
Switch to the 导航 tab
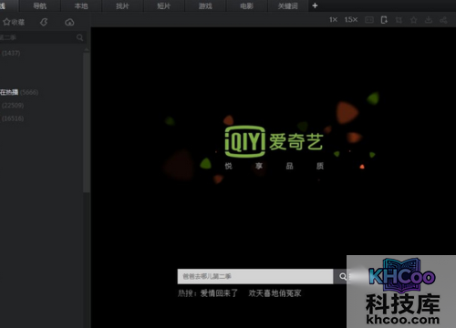click(x=40, y=5)
